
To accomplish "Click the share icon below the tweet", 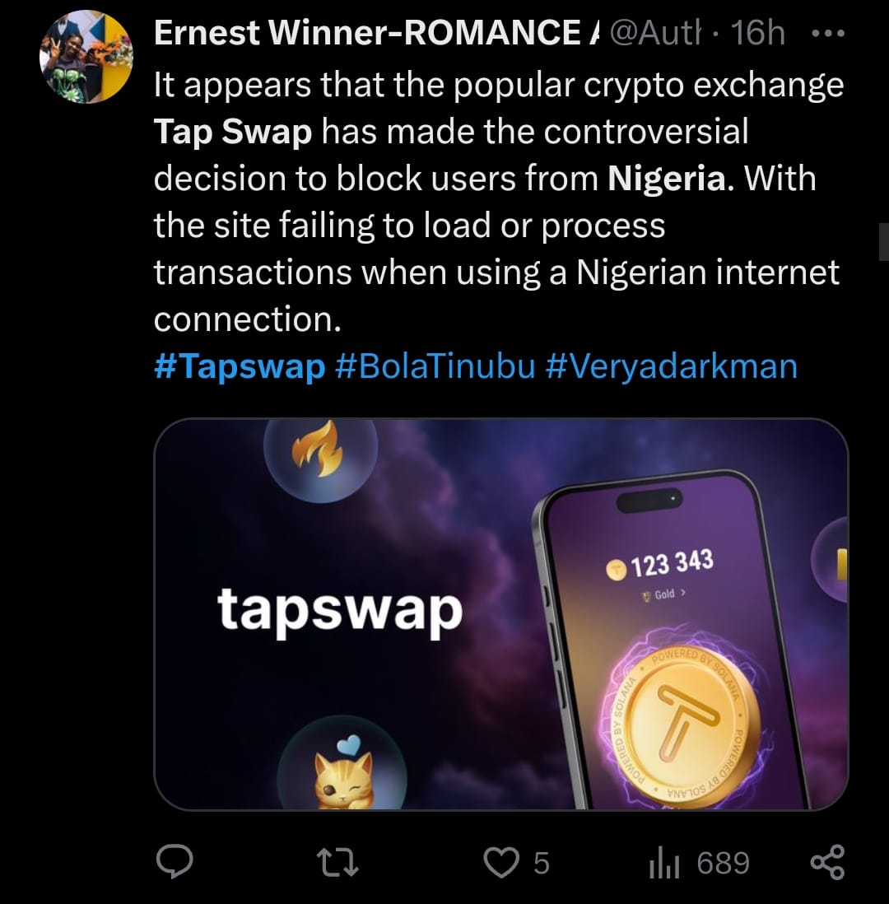I will [827, 862].
